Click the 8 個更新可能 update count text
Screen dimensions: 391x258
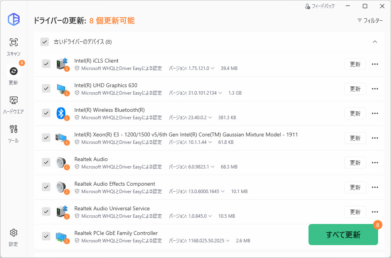tap(112, 20)
